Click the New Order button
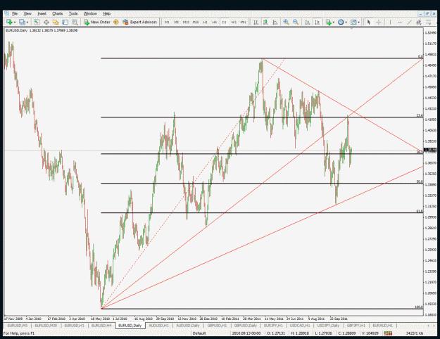The height and width of the screenshot is (339, 440). (x=97, y=22)
